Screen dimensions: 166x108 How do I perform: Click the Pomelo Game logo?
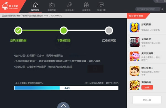click(x=10, y=6)
